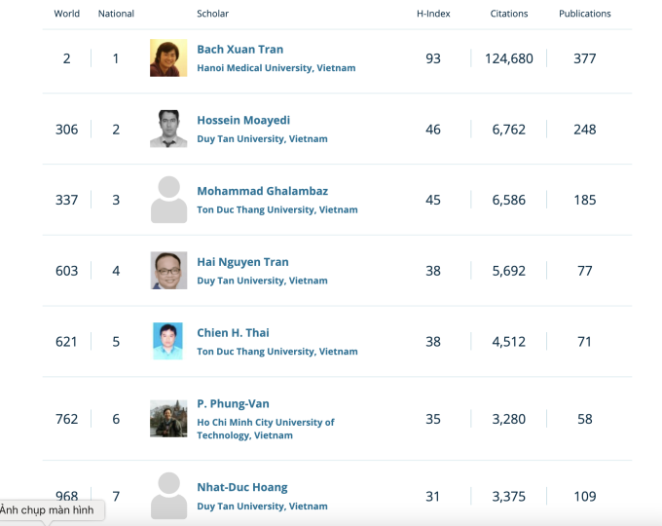The height and width of the screenshot is (526, 662).
Task: Click the Citations column header
Action: [x=509, y=14]
